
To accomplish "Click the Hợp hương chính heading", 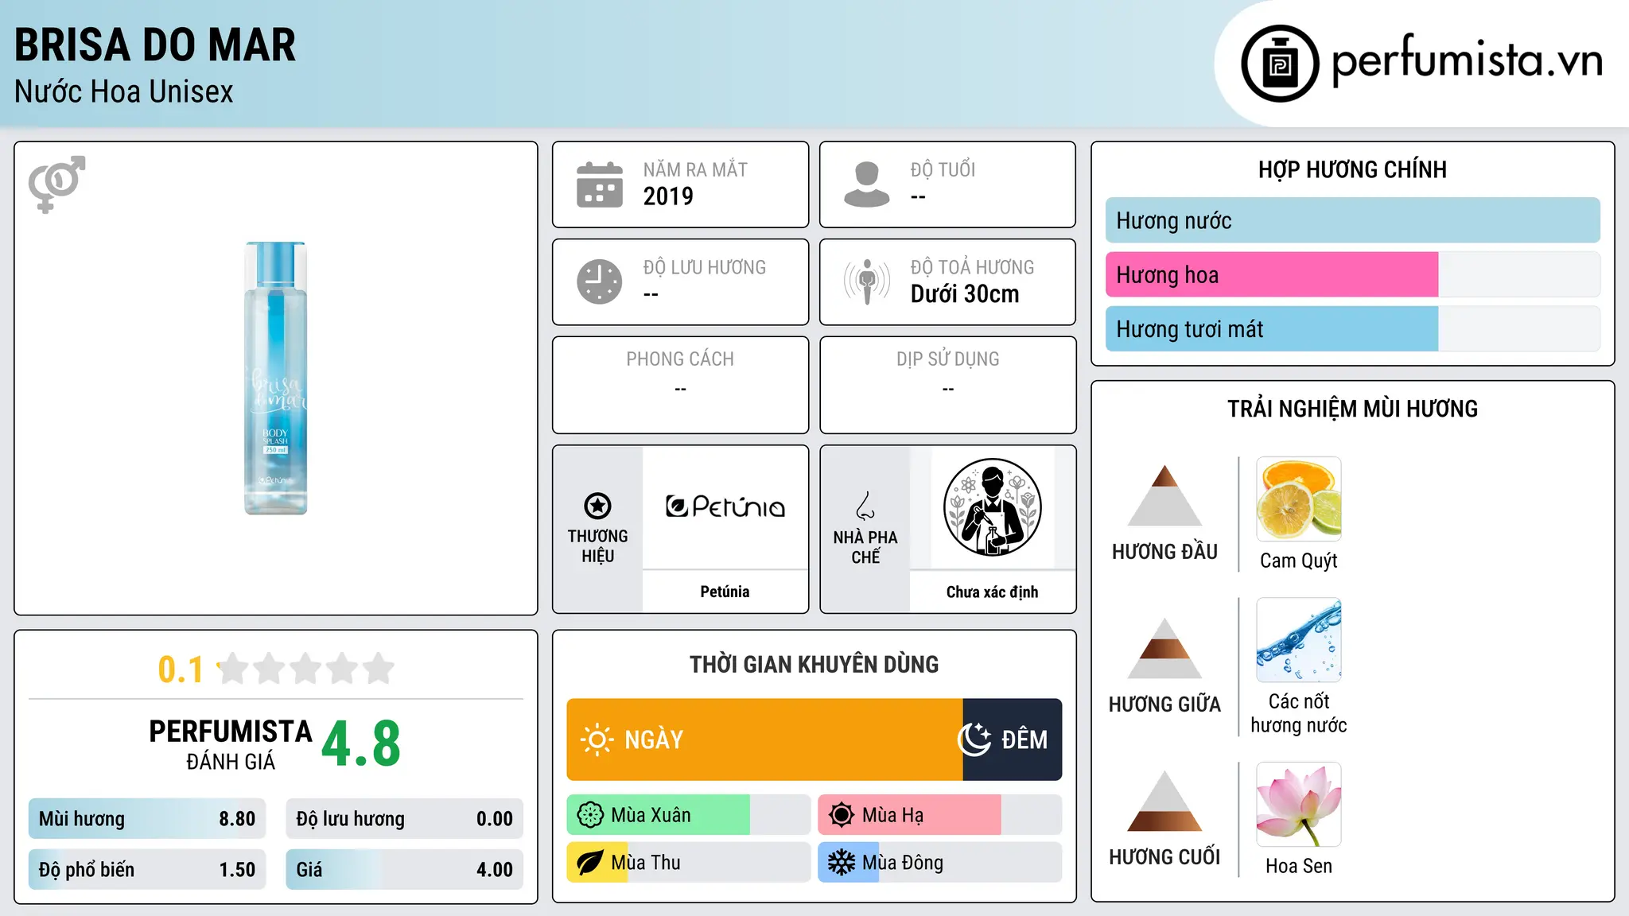I will [1352, 169].
